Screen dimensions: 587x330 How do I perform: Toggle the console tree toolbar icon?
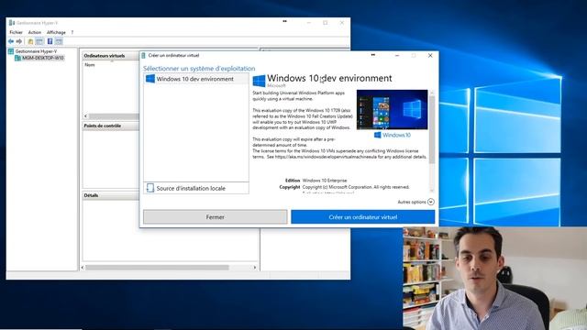tap(39, 41)
